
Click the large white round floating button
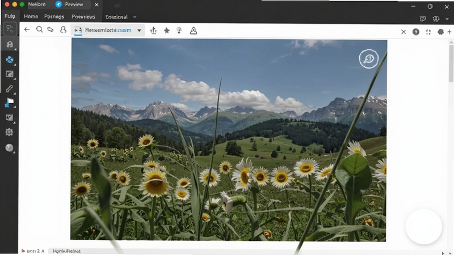(x=423, y=227)
